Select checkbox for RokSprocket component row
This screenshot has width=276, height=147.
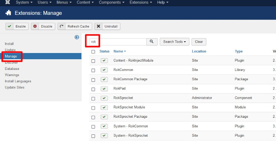point(93,99)
